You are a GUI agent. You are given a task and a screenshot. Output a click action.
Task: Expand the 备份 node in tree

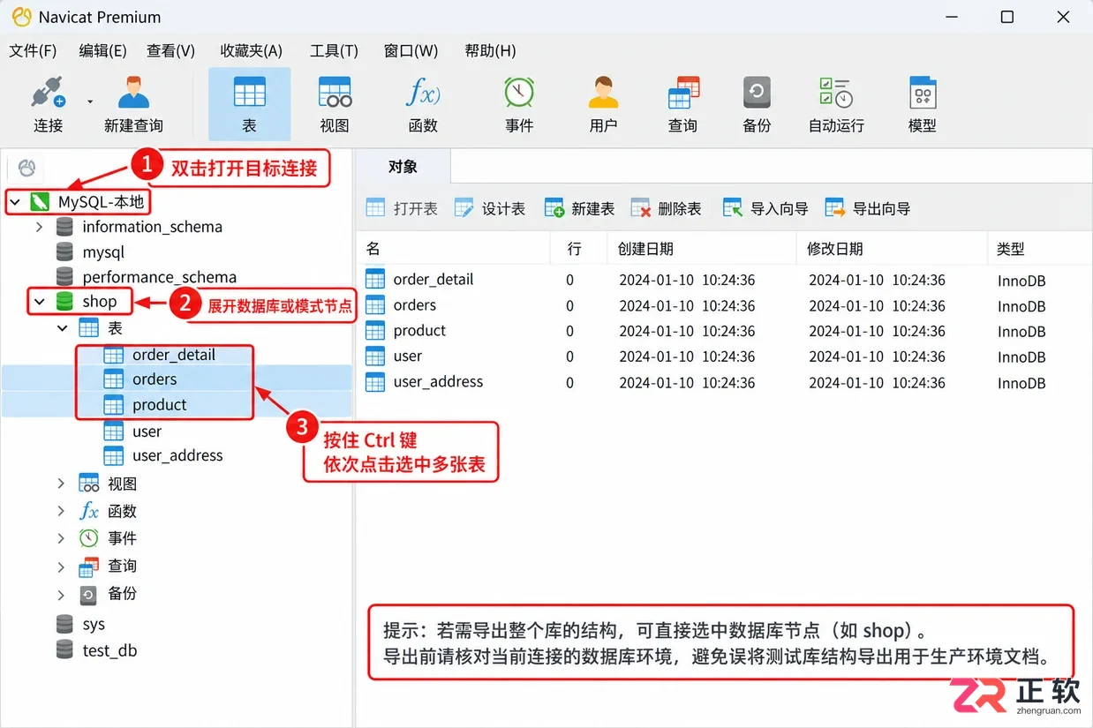point(61,594)
